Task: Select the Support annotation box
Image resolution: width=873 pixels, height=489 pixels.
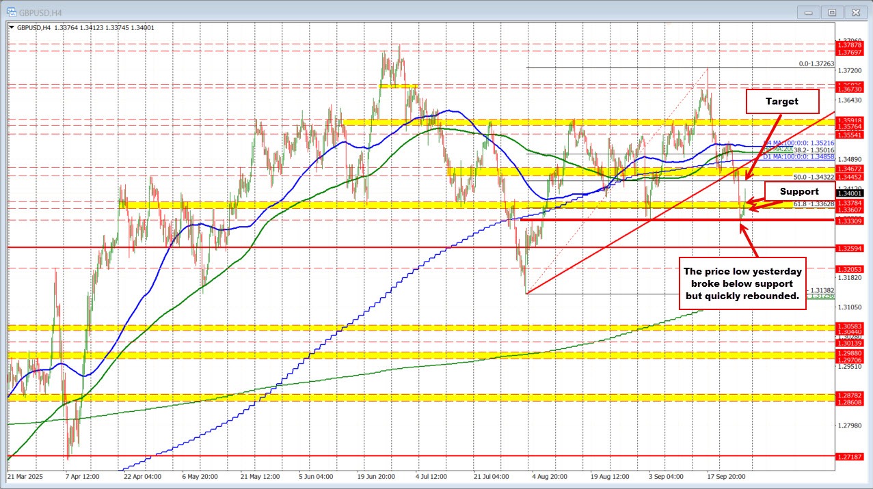Action: (x=798, y=191)
